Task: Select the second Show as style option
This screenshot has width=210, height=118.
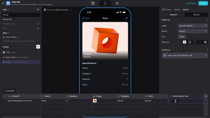Action: [x=190, y=42]
